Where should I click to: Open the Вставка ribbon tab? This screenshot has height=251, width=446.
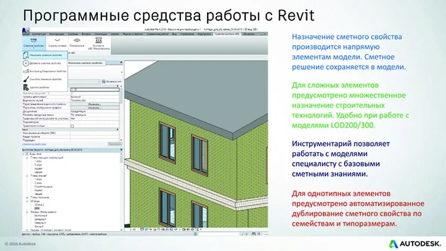pos(86,34)
